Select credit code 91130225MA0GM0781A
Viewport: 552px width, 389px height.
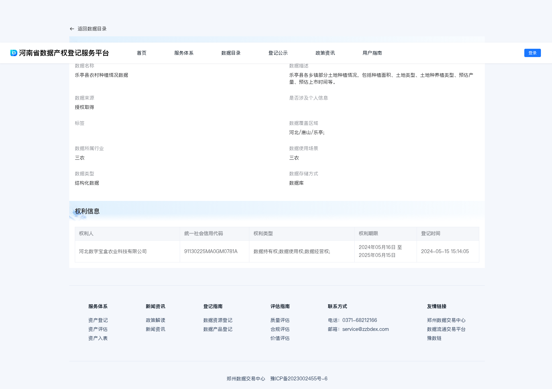click(x=211, y=251)
